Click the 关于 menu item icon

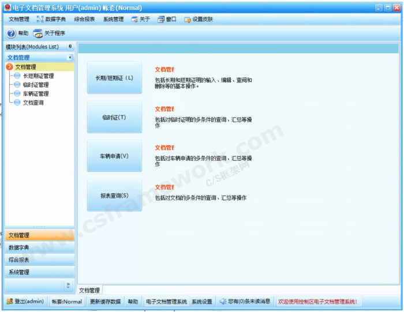point(134,19)
